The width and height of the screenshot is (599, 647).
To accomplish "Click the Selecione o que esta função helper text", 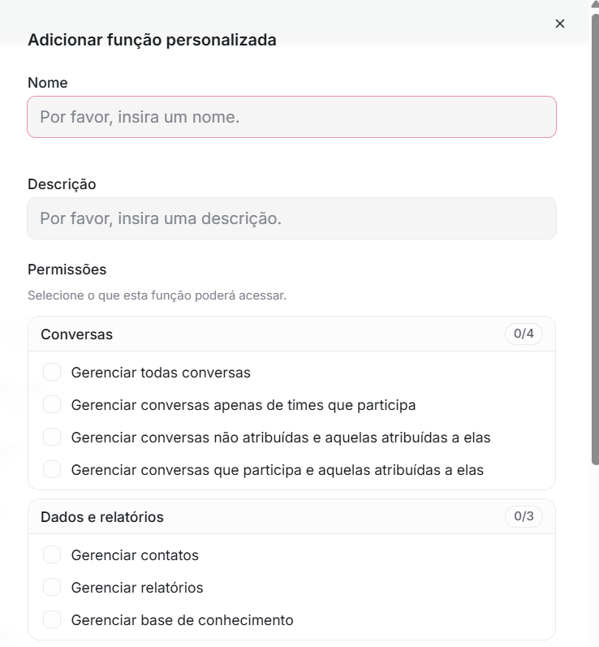I will (x=157, y=295).
